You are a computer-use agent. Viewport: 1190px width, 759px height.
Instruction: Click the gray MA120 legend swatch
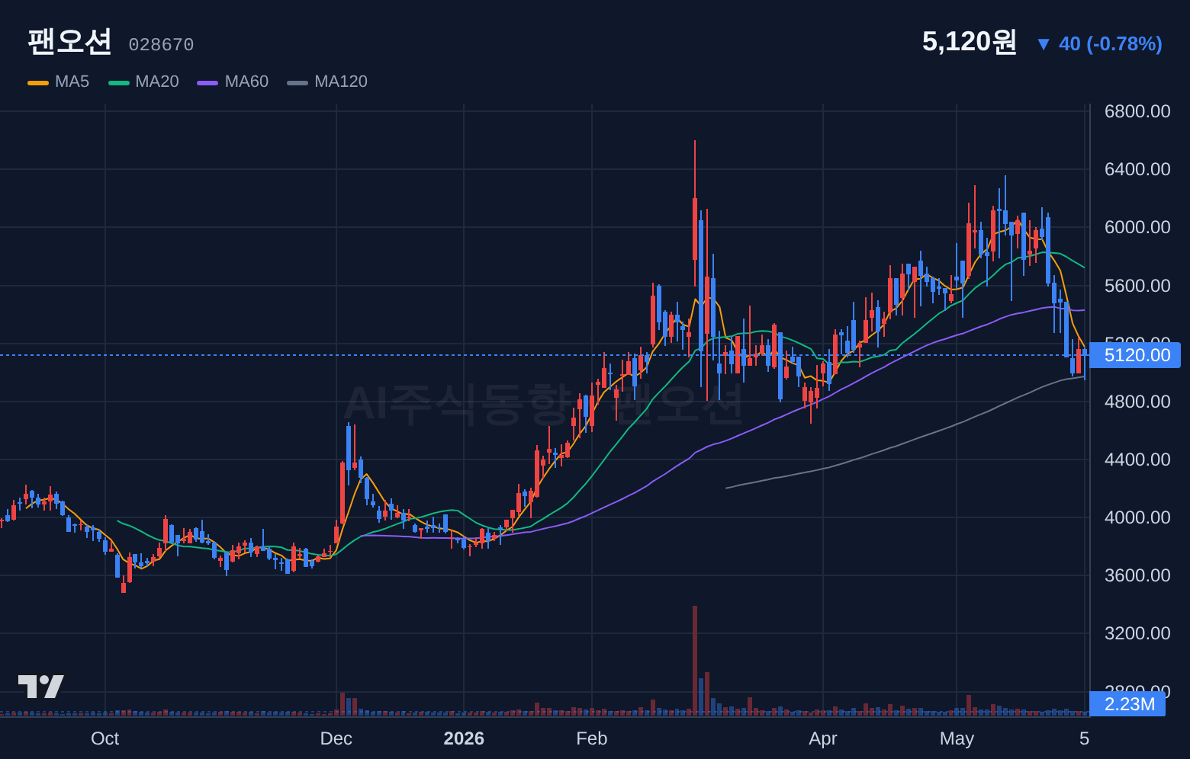[x=297, y=82]
